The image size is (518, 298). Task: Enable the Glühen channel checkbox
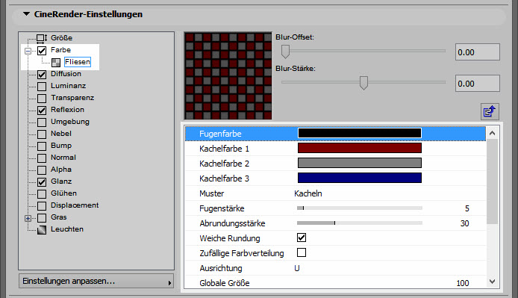42,194
